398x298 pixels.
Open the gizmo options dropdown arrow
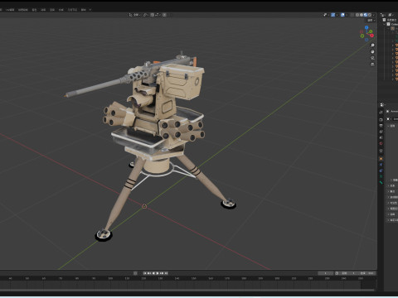click(337, 15)
